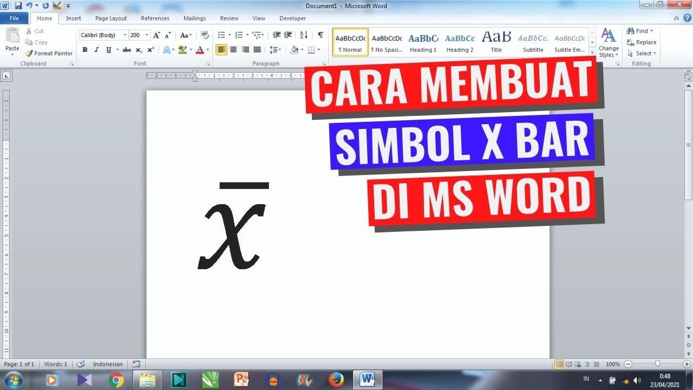The image size is (693, 390).
Task: Click Print Layout view icon
Action: pos(559,365)
